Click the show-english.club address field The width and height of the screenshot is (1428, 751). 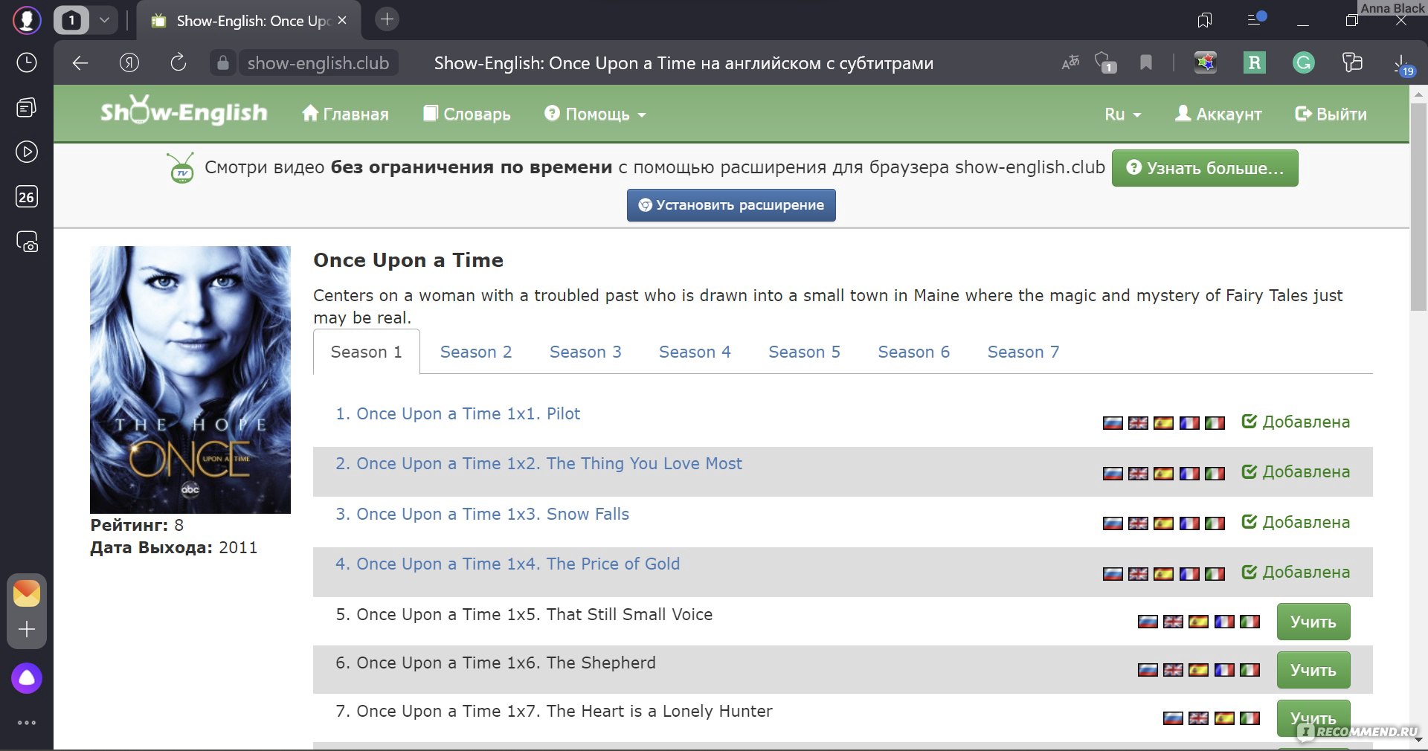(318, 63)
